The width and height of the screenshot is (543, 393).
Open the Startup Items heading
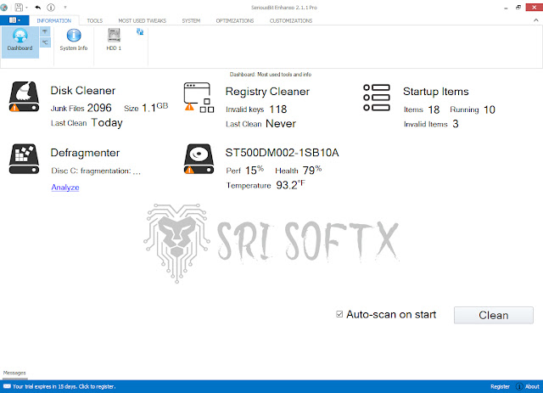click(436, 92)
